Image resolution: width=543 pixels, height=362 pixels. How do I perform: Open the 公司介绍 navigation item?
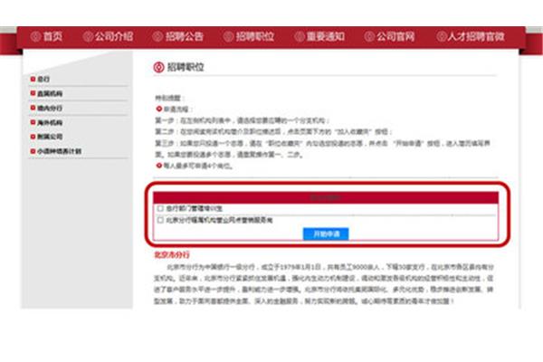click(108, 36)
